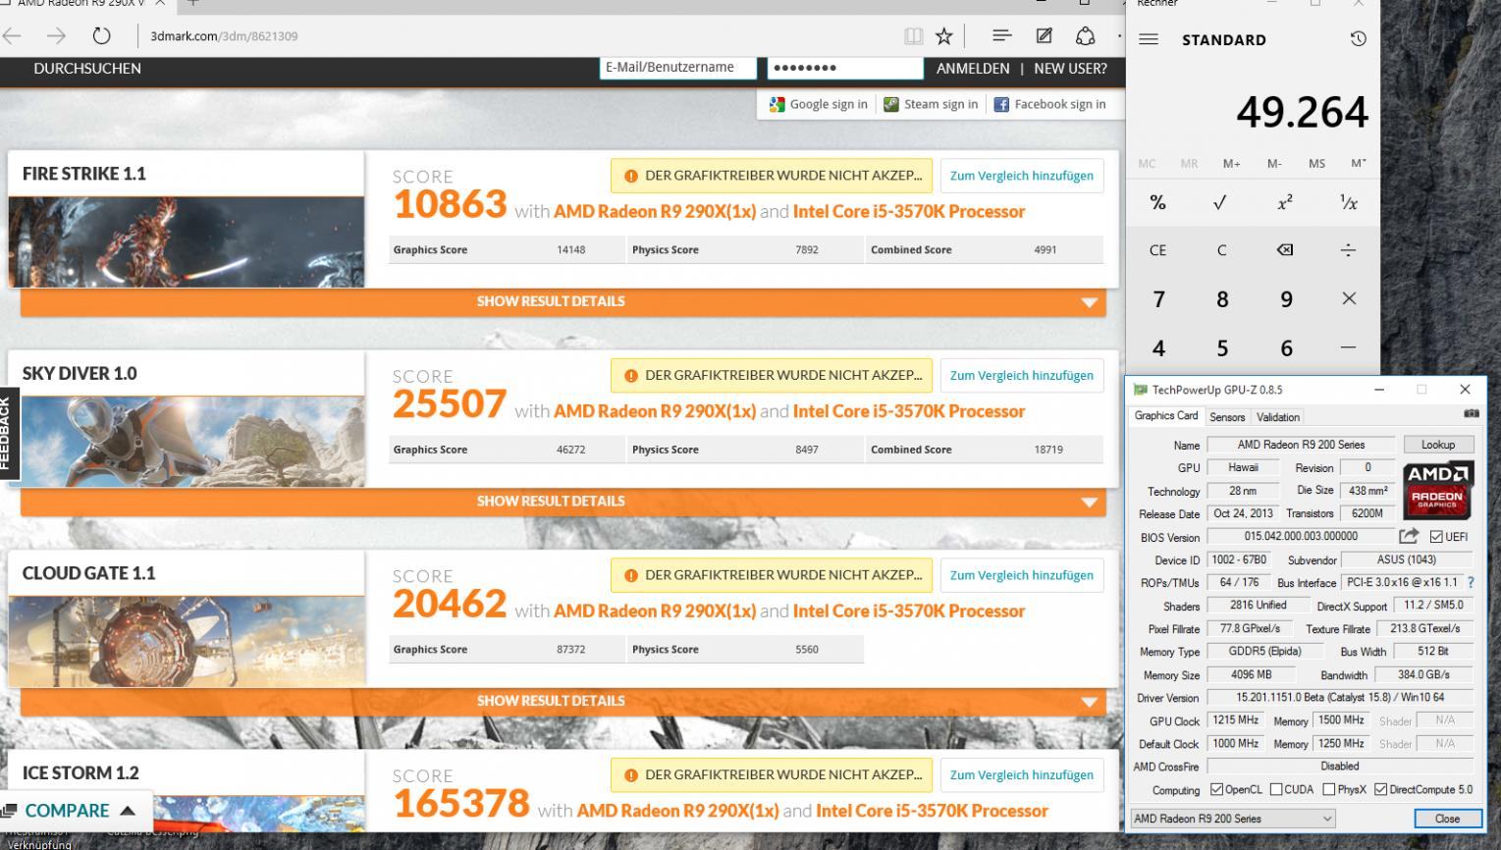Go back in the Edge browser
The height and width of the screenshot is (850, 1501).
(x=13, y=36)
